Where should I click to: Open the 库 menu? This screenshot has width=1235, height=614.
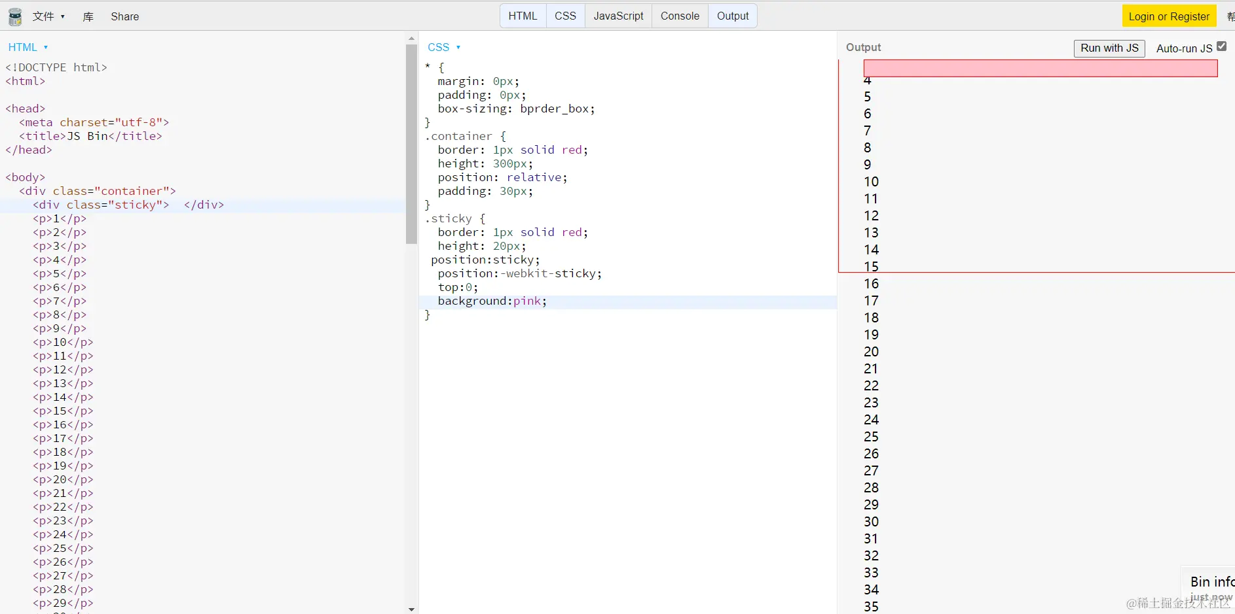88,16
